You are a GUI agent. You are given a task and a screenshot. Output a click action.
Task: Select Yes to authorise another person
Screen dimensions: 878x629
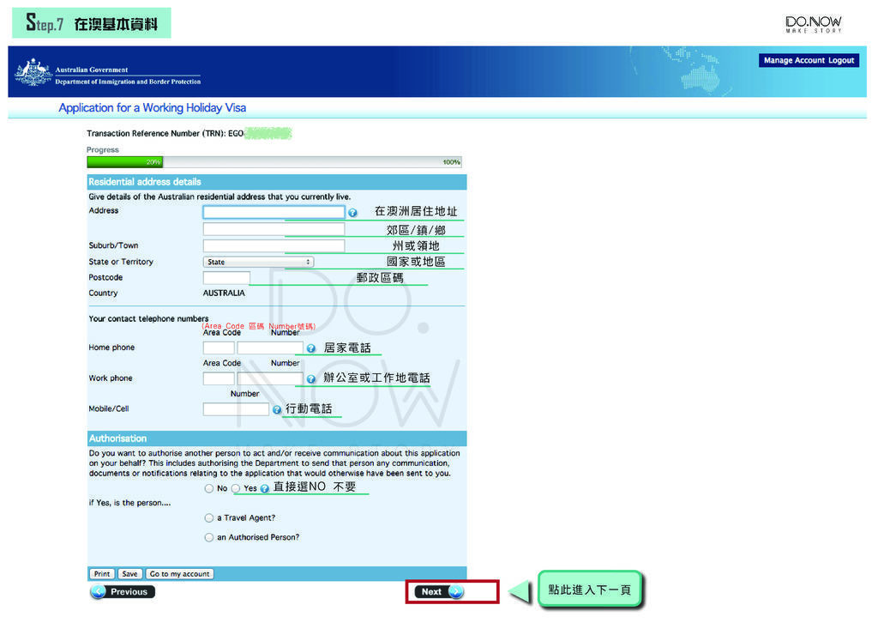tap(236, 488)
